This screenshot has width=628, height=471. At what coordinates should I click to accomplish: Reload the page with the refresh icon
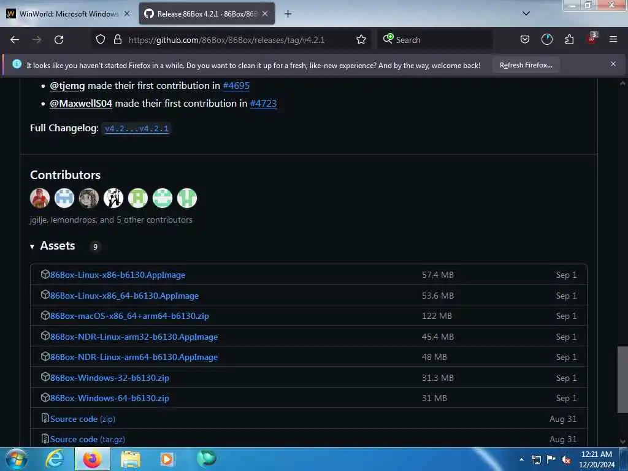[59, 40]
